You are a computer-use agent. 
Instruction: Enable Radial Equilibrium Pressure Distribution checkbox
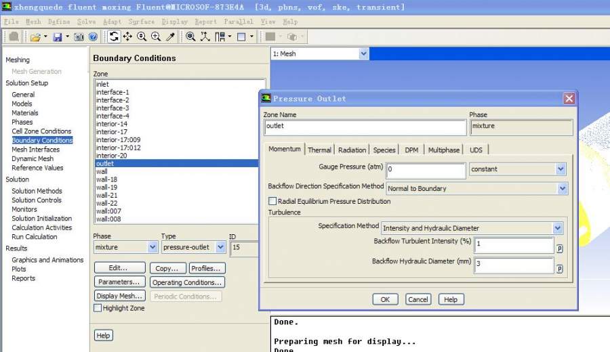click(x=272, y=201)
